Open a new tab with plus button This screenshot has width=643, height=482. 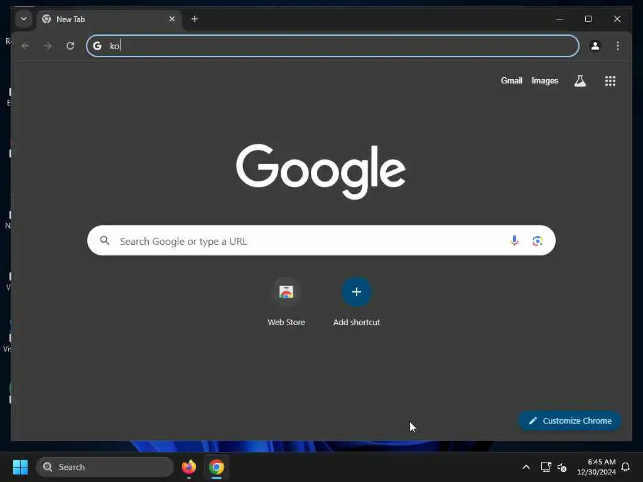pos(195,19)
